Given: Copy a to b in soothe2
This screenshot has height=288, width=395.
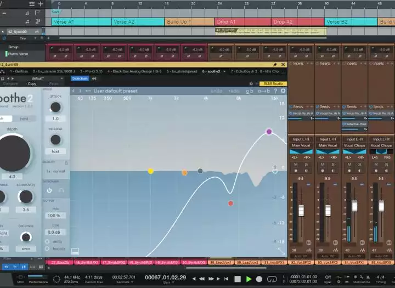Looking at the screenshot, I should (x=264, y=91).
